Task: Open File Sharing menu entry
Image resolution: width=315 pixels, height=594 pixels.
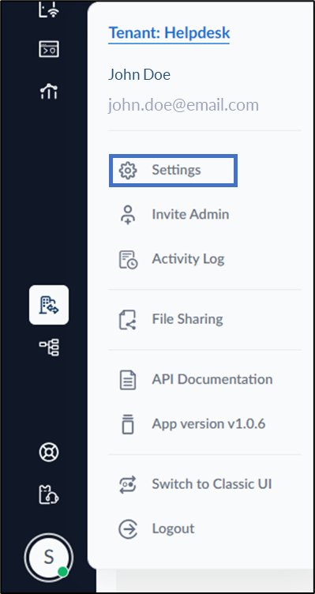Action: [187, 319]
